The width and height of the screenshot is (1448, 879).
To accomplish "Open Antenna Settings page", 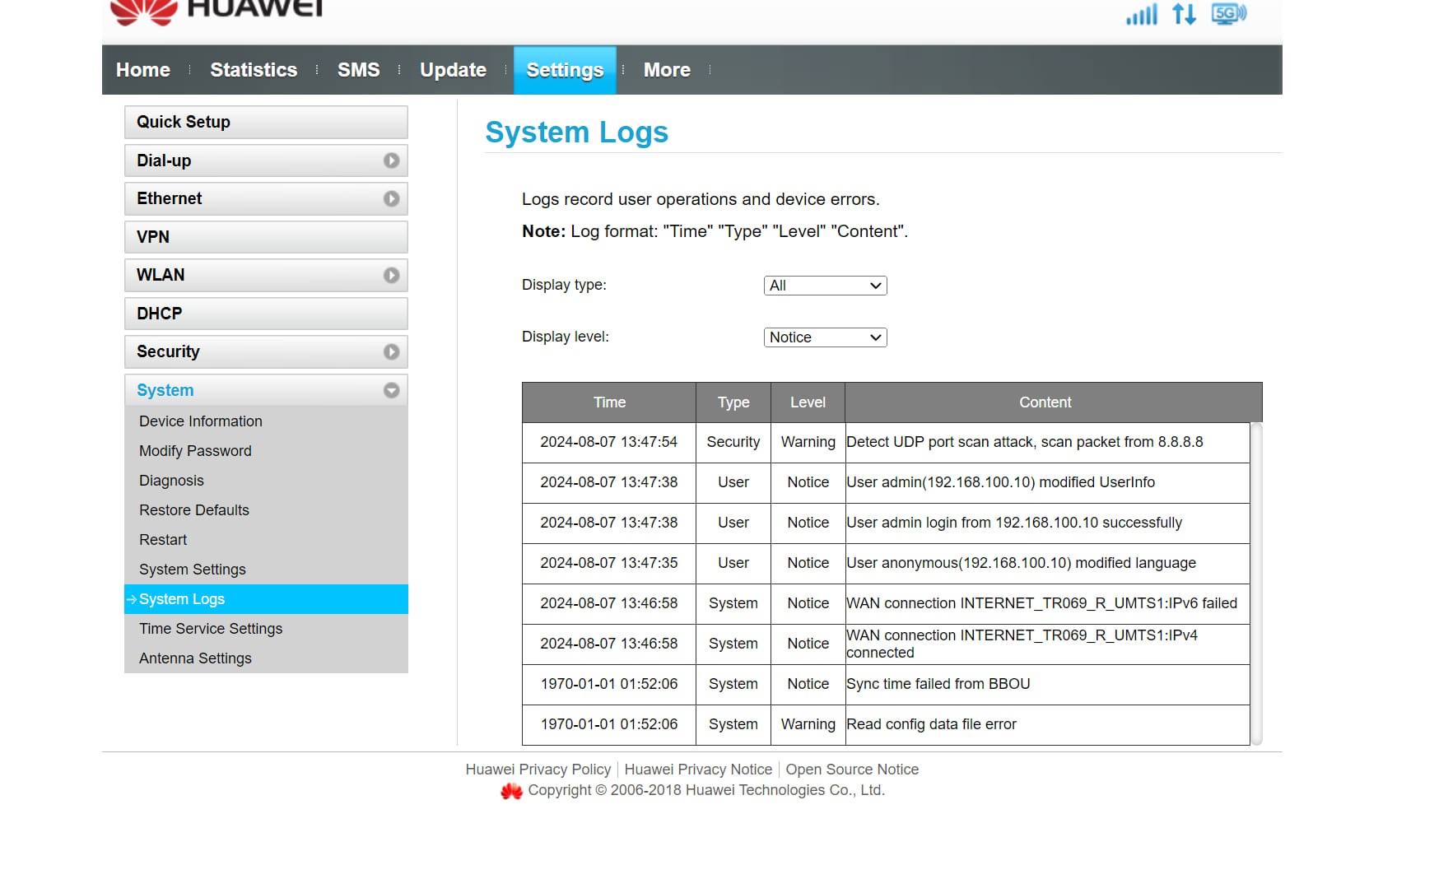I will 195,658.
